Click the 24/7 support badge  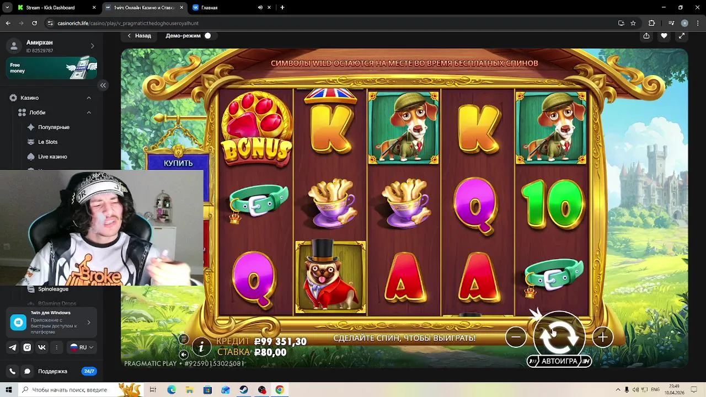click(x=89, y=371)
